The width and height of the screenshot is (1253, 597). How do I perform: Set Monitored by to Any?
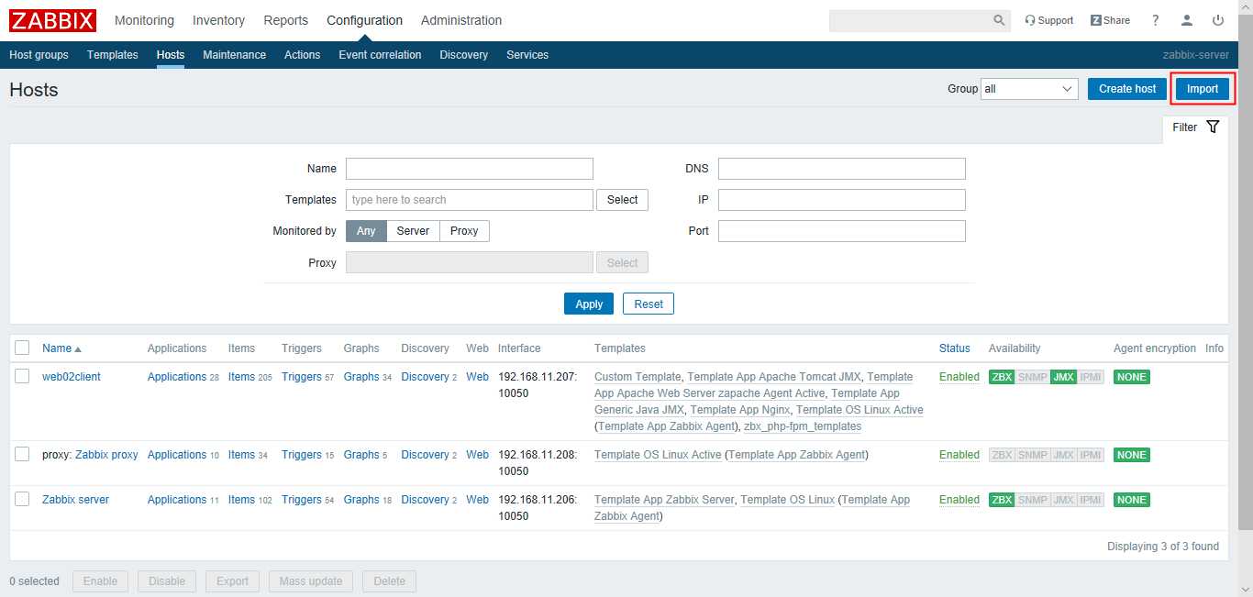point(366,231)
